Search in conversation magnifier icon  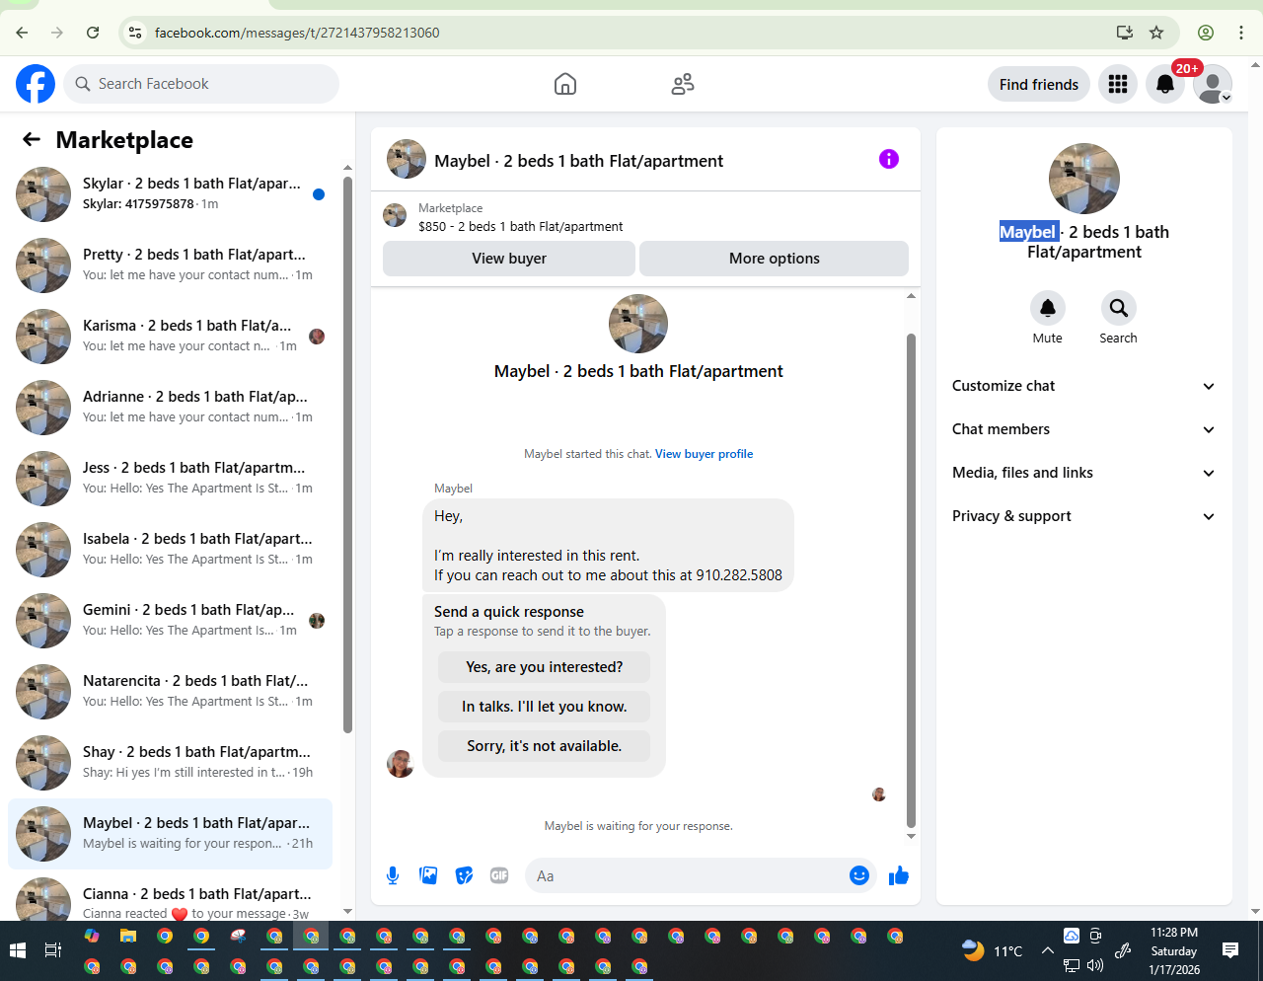click(x=1119, y=308)
